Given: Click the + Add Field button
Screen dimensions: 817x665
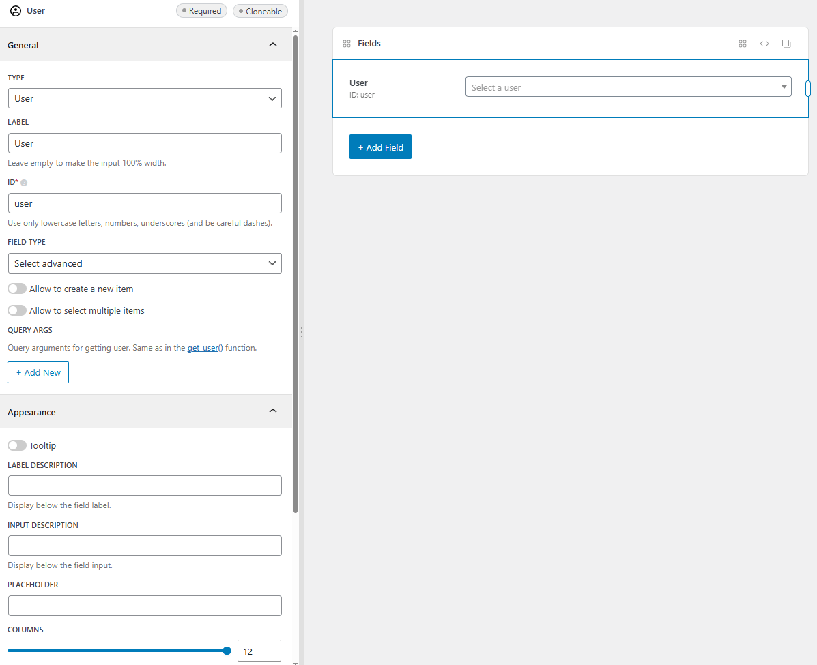Looking at the screenshot, I should coord(380,147).
